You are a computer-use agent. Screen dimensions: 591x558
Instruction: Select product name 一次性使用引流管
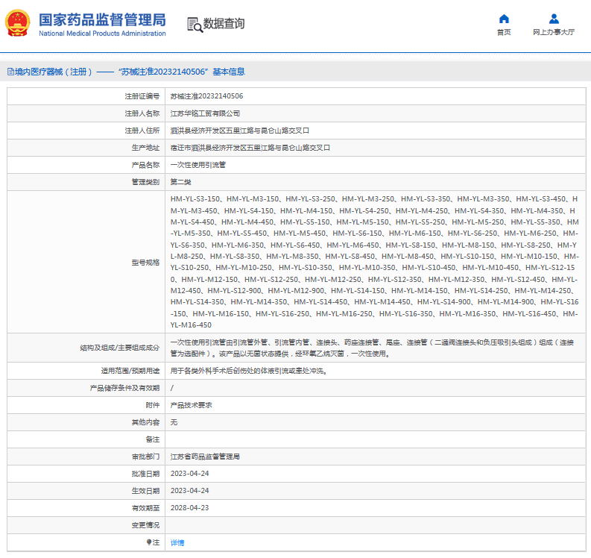(198, 165)
